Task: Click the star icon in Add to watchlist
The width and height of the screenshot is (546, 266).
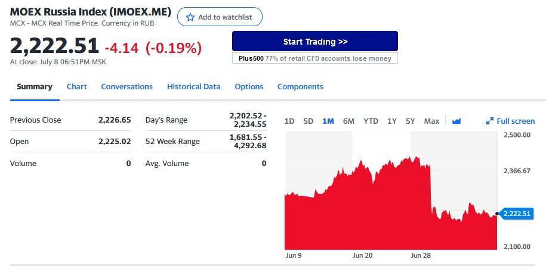Action: click(x=190, y=17)
